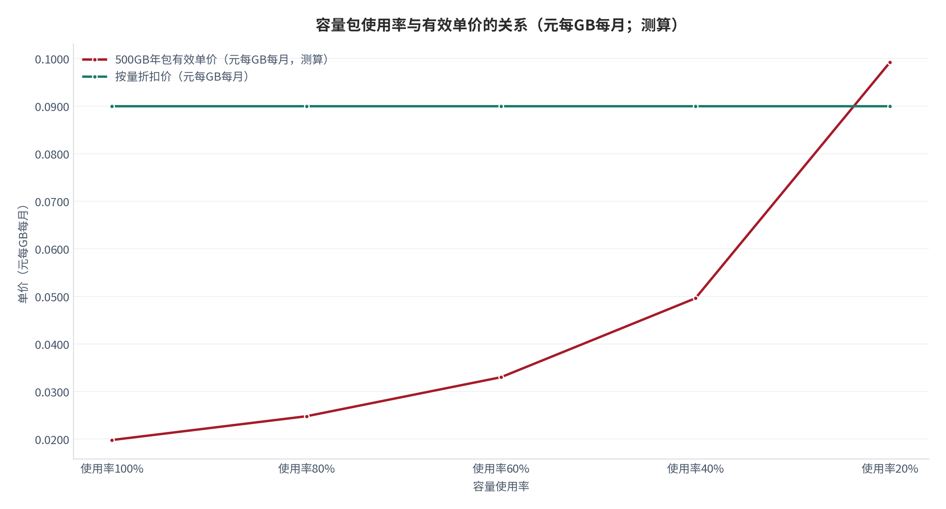
Task: Select green data point at 使用率40%
Action: tap(695, 106)
